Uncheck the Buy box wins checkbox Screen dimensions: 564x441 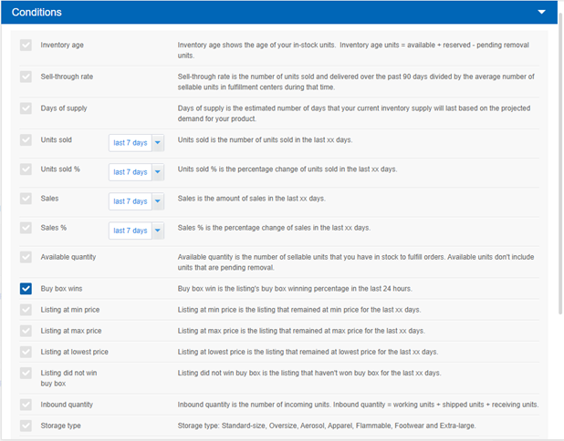(x=26, y=288)
